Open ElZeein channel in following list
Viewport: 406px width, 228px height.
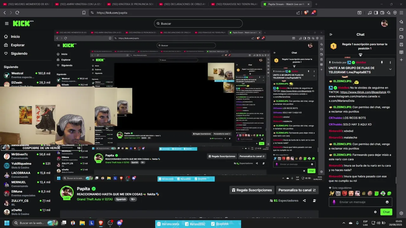pyautogui.click(x=27, y=84)
